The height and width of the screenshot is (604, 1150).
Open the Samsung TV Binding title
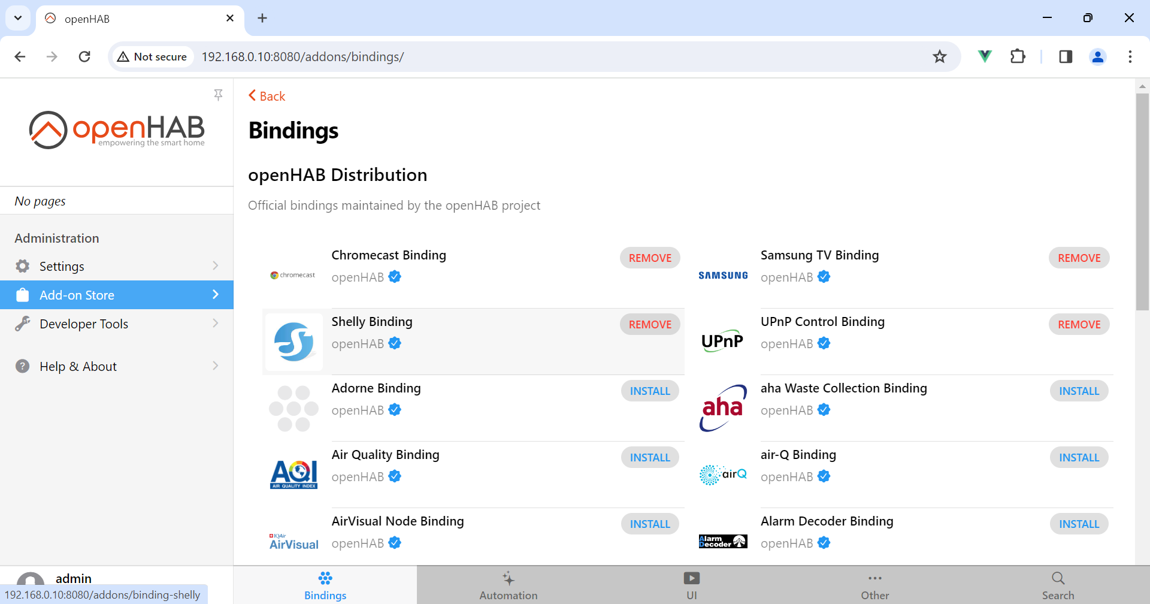[x=819, y=255]
